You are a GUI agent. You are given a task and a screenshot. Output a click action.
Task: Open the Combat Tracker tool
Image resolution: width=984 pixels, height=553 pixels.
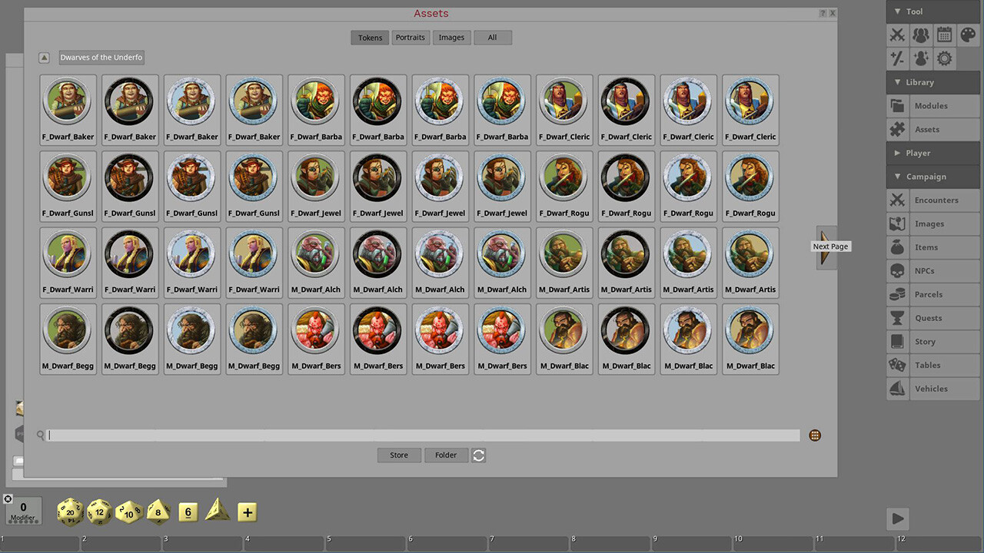tap(897, 35)
